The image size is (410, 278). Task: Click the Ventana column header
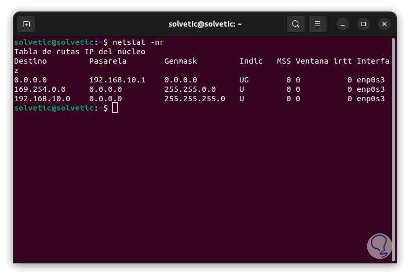[312, 61]
